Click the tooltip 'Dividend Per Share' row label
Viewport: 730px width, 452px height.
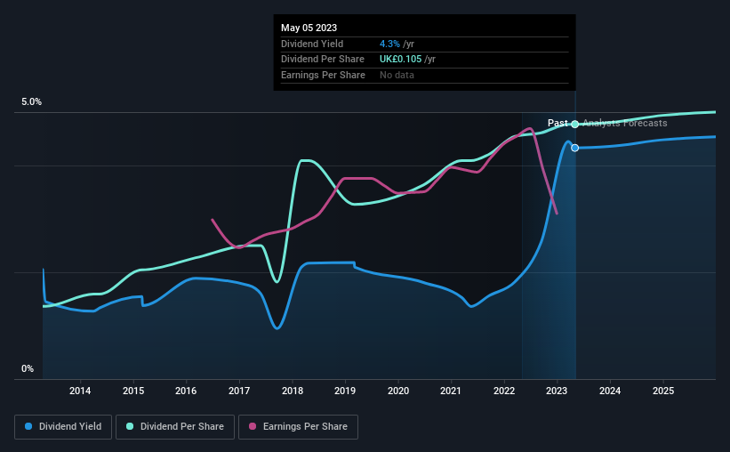click(323, 60)
